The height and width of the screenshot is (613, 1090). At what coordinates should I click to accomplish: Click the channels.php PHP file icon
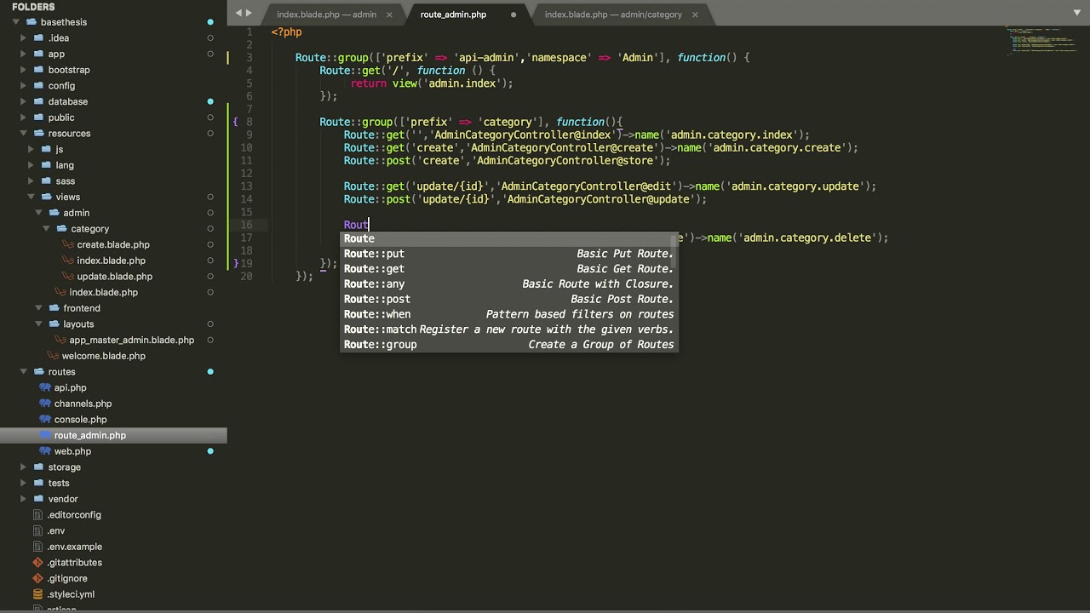[46, 404]
